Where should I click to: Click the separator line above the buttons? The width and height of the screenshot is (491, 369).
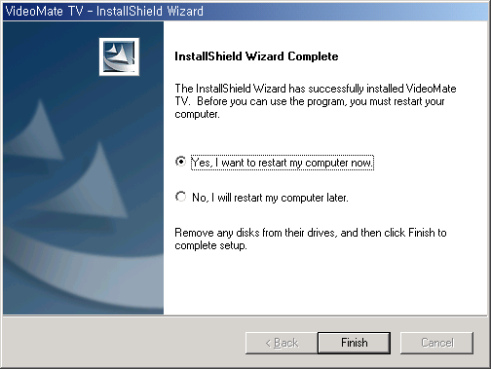pyautogui.click(x=245, y=315)
